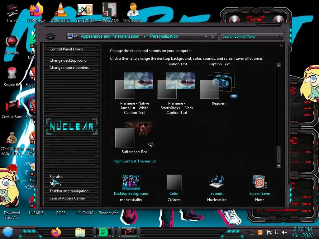
Task: Open the Control Panel desktop icon
Action: point(12,109)
